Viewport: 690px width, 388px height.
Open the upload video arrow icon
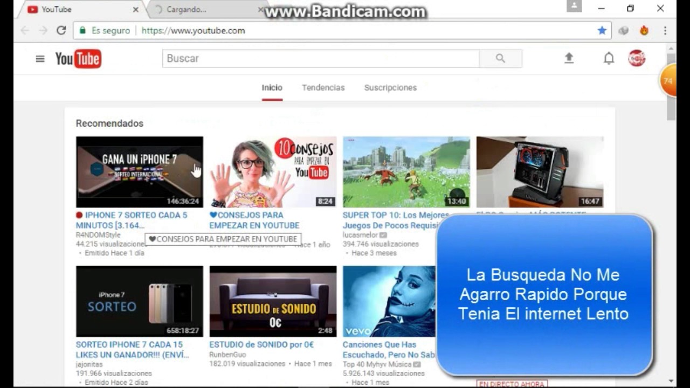[569, 58]
